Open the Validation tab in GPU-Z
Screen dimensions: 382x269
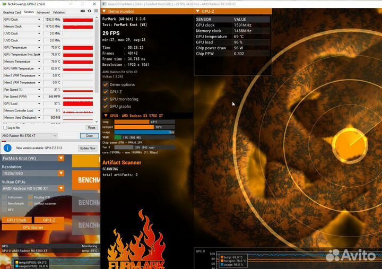point(59,12)
